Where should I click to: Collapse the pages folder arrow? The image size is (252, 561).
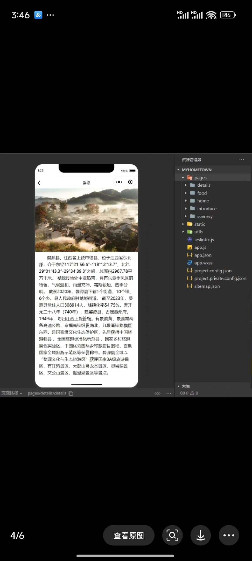[183, 178]
